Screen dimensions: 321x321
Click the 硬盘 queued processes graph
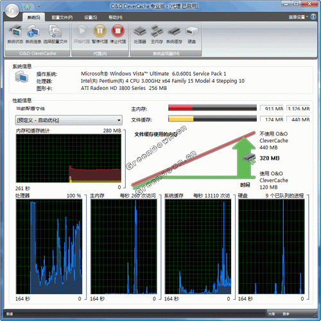pos(272,247)
